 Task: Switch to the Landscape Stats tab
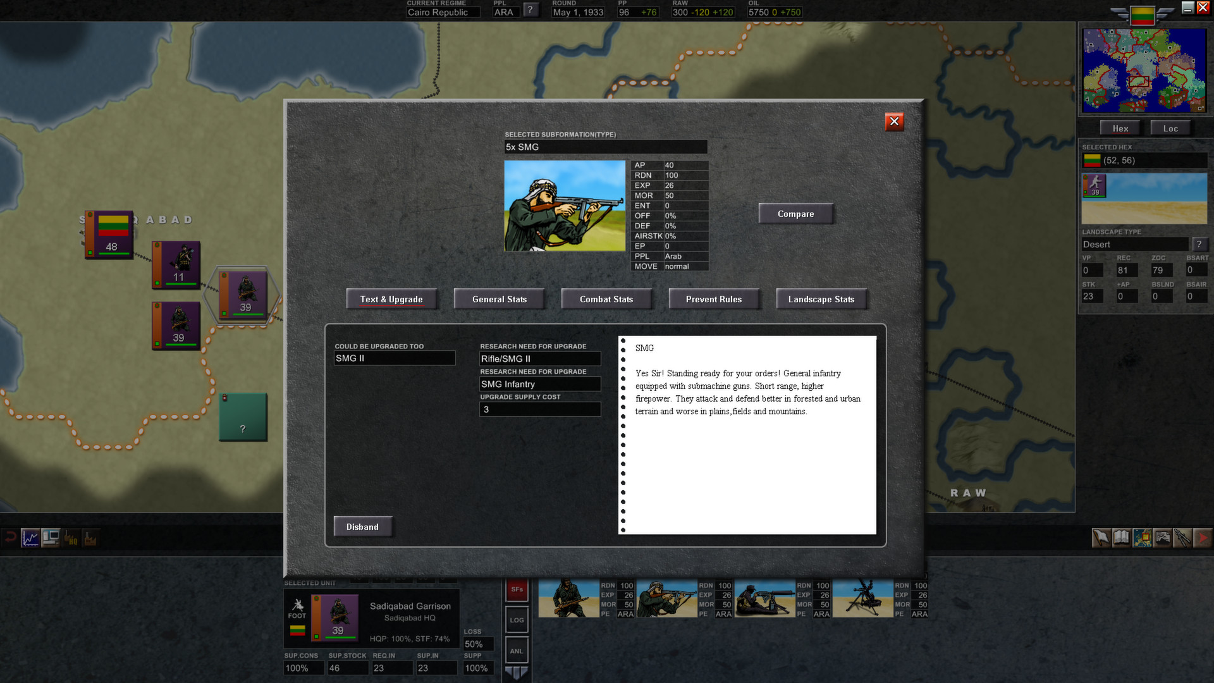(821, 298)
